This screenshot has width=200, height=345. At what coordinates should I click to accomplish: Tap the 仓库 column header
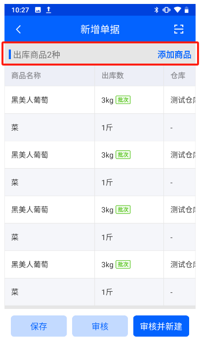(x=178, y=76)
